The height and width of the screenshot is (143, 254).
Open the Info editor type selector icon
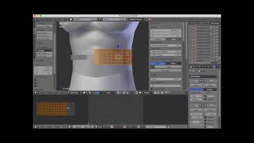[36, 19]
